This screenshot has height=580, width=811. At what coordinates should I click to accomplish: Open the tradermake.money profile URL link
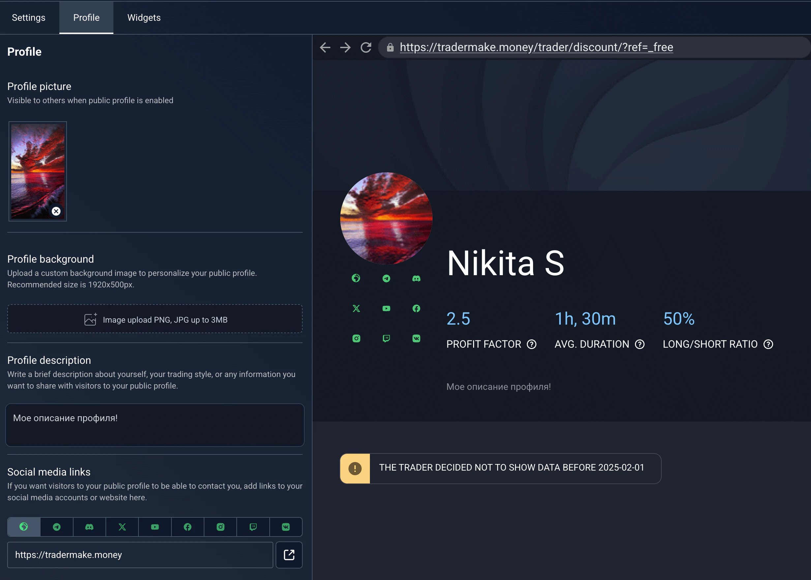coord(536,47)
